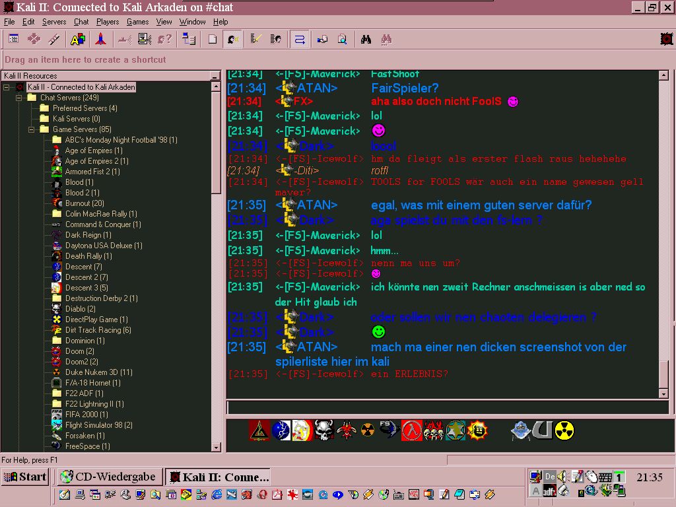Collapse the Kali II Connected root node
Screen dimensions: 676x507
7,87
